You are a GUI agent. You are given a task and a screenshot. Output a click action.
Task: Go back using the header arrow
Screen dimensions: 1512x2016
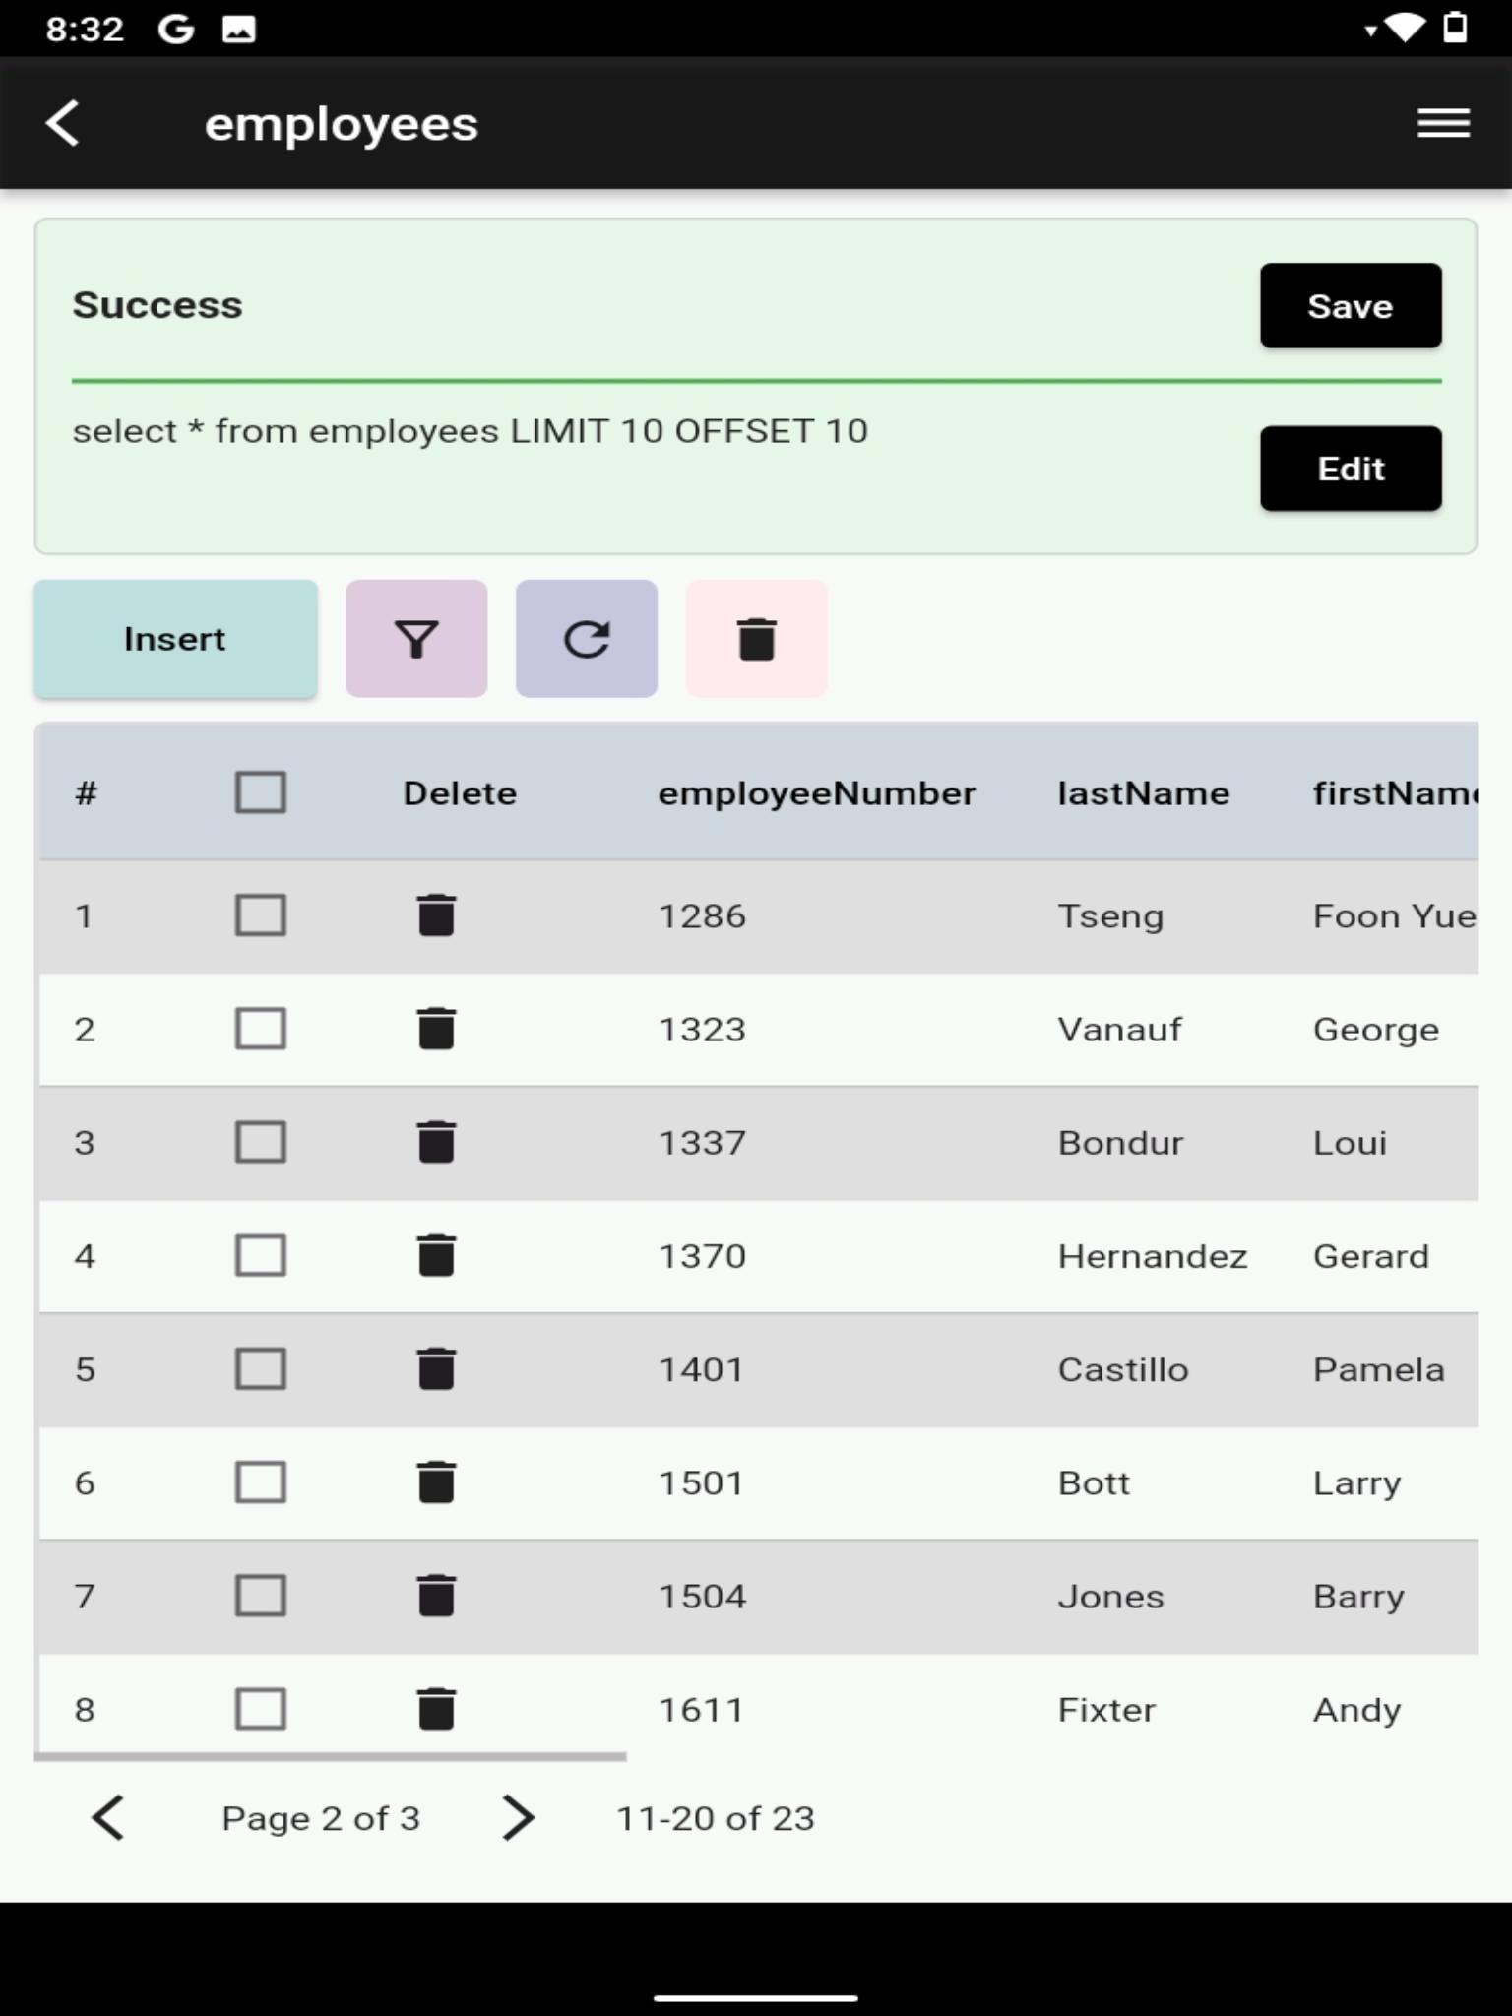[63, 124]
